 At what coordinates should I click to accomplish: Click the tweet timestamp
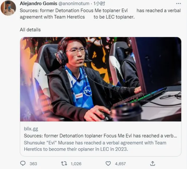99,3
